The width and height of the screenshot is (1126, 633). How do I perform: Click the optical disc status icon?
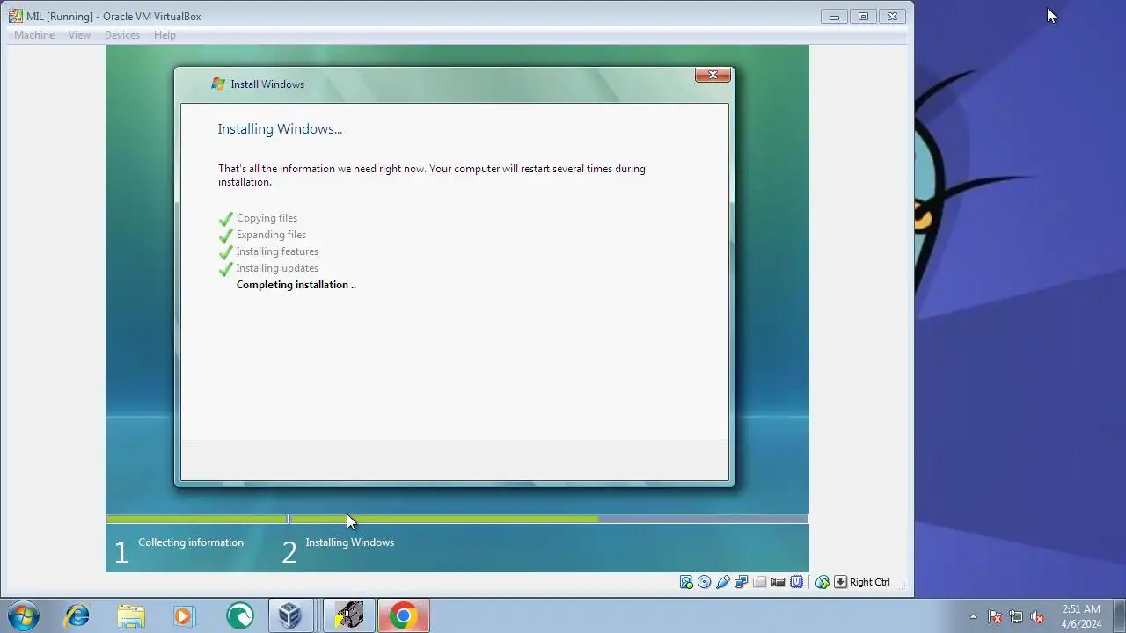tap(705, 582)
